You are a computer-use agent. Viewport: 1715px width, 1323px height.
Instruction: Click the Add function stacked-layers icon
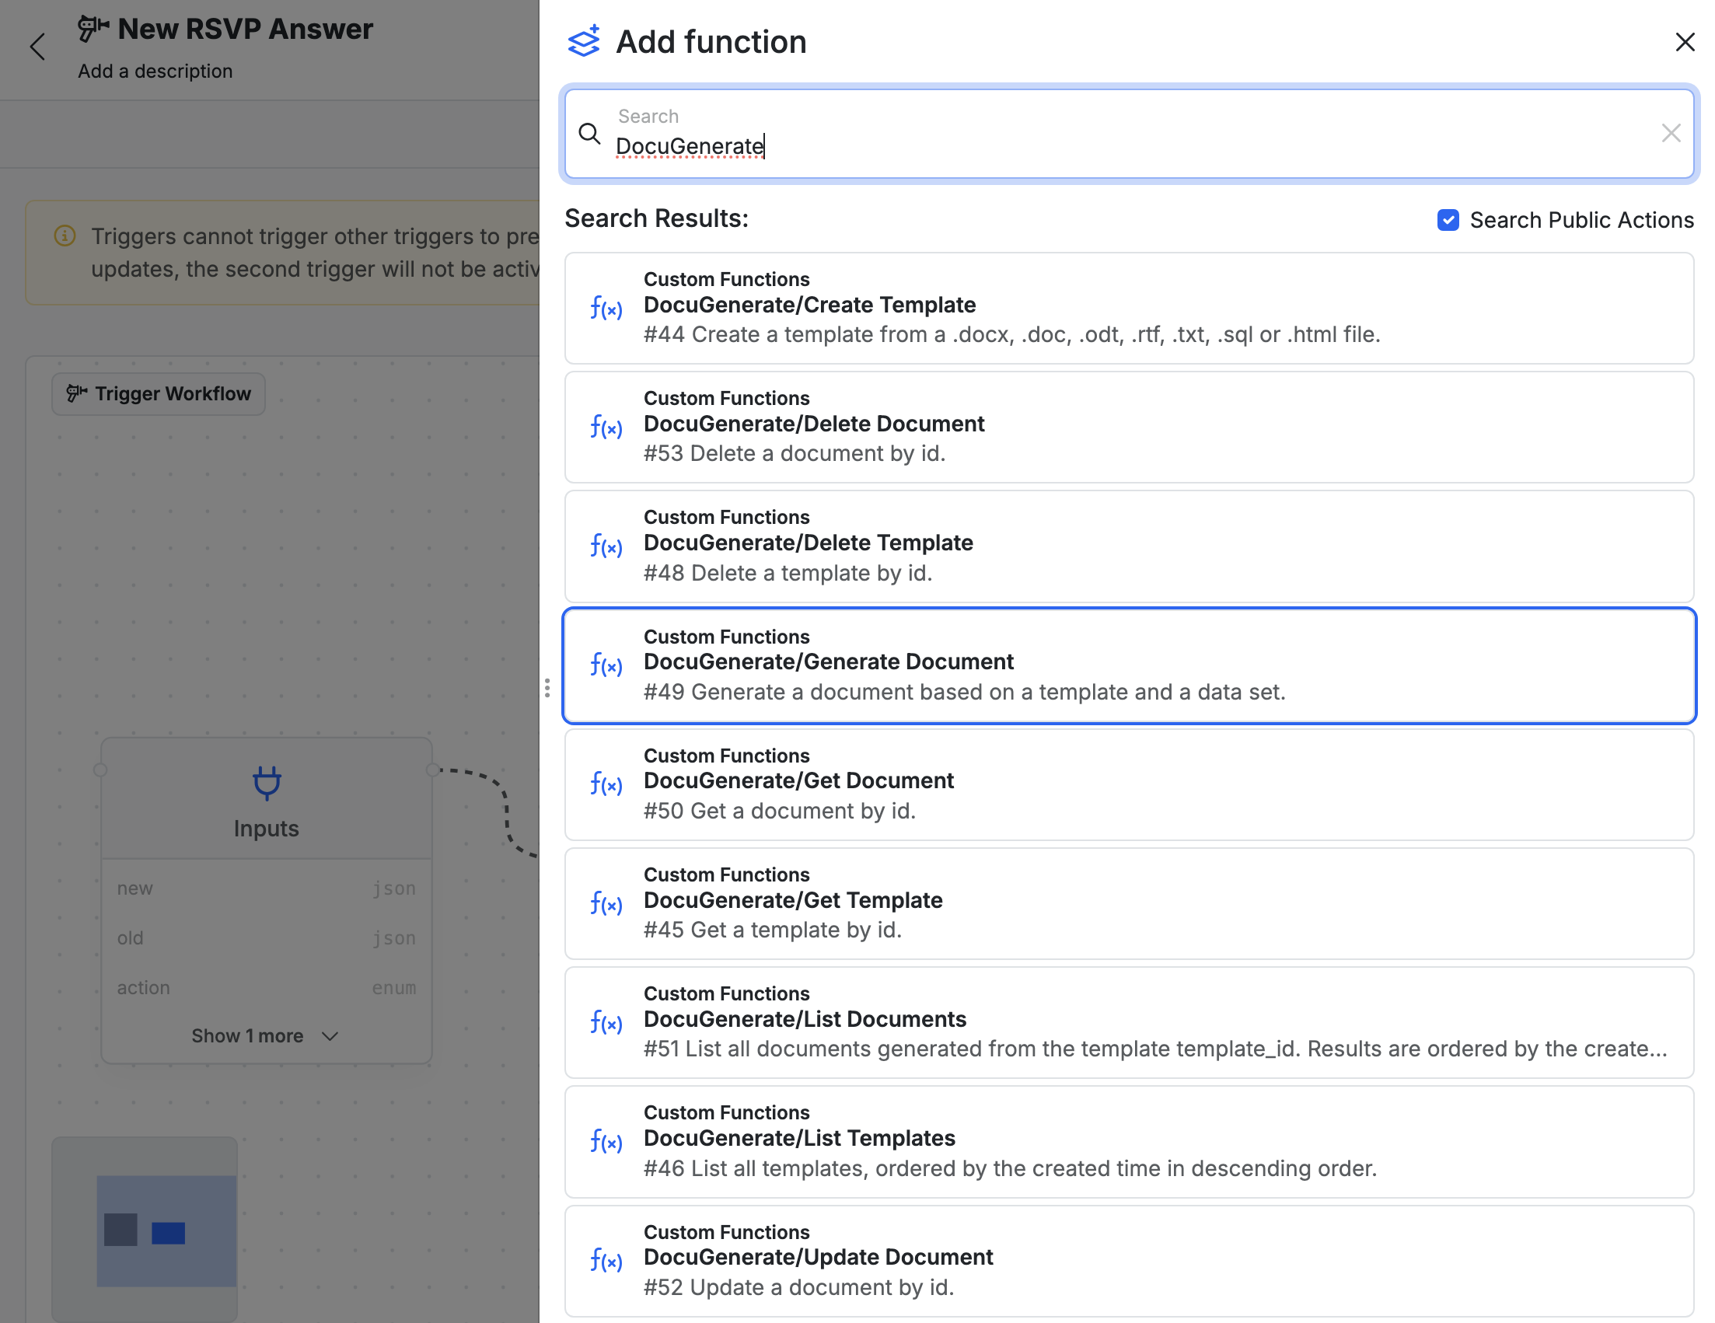582,41
